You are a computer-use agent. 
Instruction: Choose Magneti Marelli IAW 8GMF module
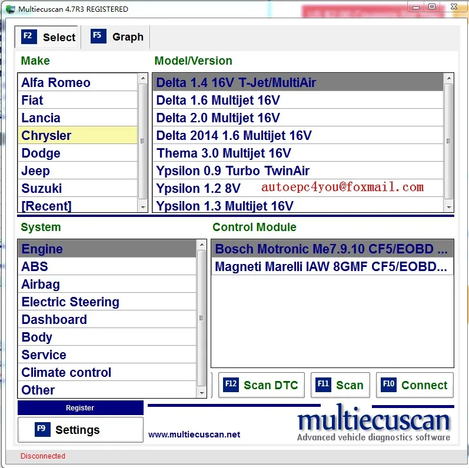332,266
